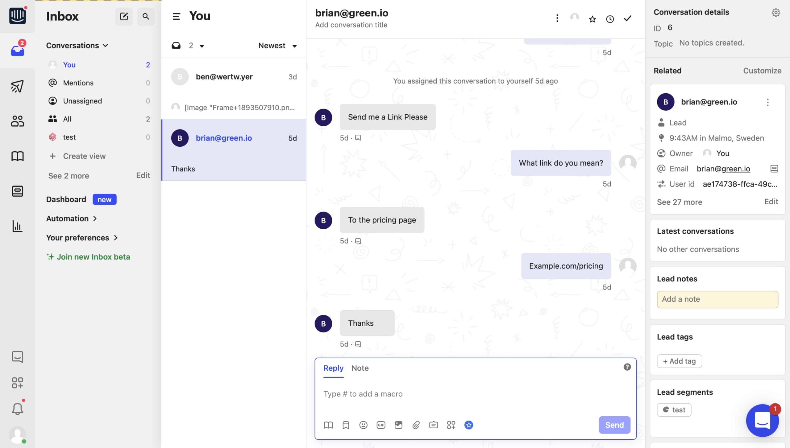Click See 27 more contact details link
This screenshot has width=790, height=448.
coord(680,202)
